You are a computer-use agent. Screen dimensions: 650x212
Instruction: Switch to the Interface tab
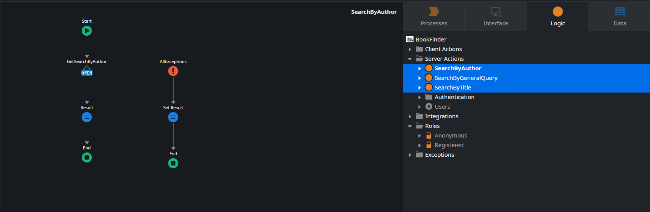pos(496,17)
